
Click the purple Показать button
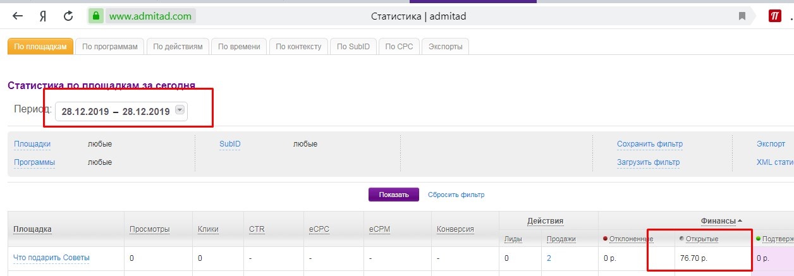393,195
